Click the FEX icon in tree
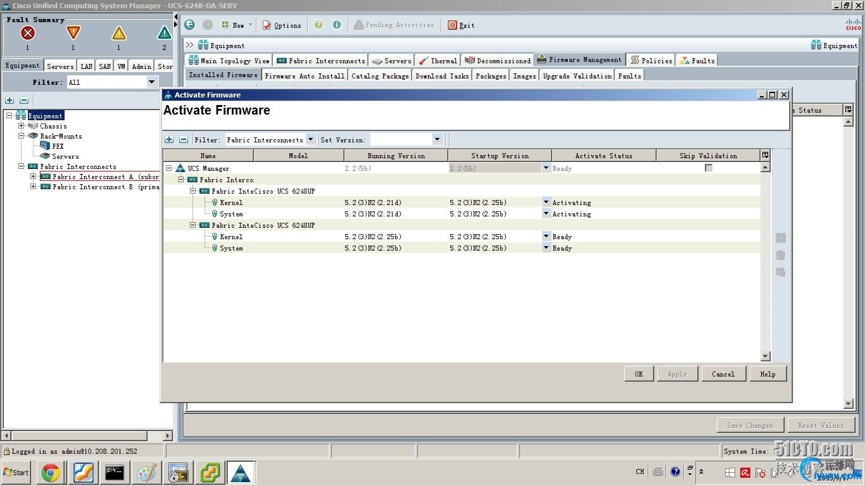The image size is (865, 486). coord(44,146)
